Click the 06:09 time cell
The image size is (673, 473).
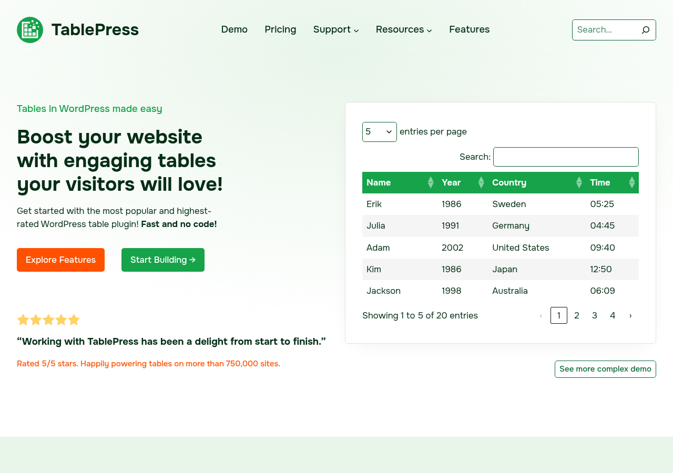pyautogui.click(x=612, y=291)
